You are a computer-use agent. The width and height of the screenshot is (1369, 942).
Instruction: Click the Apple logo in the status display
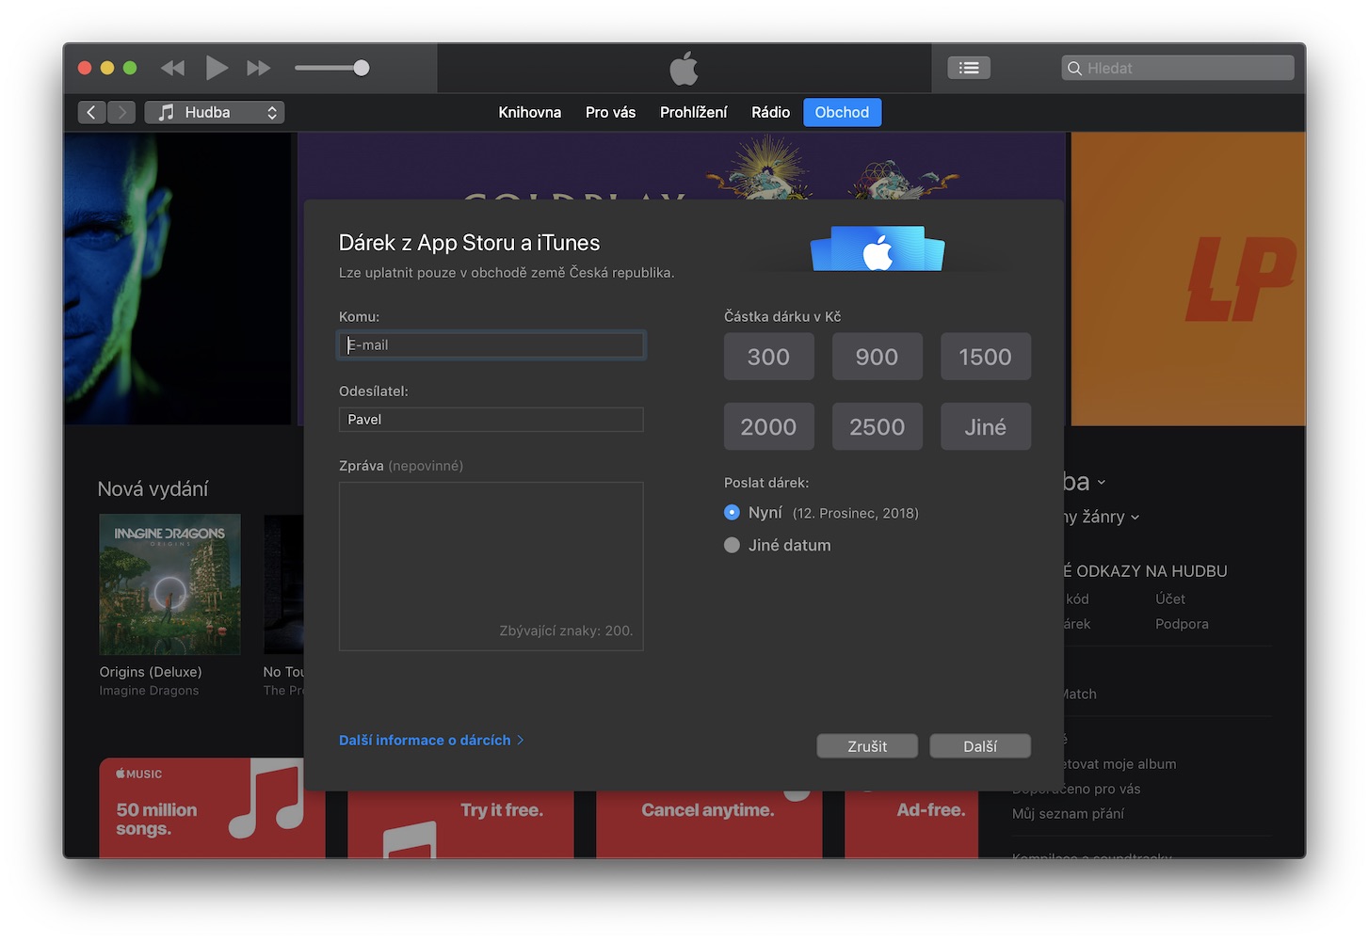(684, 68)
